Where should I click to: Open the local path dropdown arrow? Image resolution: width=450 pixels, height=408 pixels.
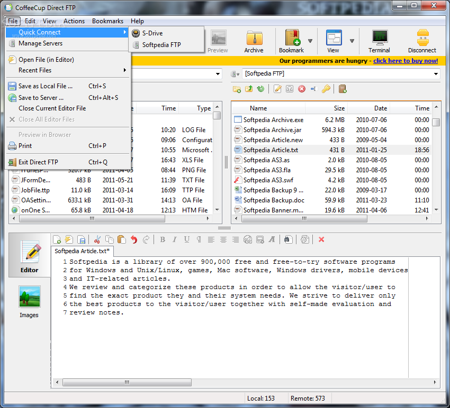[x=218, y=74]
